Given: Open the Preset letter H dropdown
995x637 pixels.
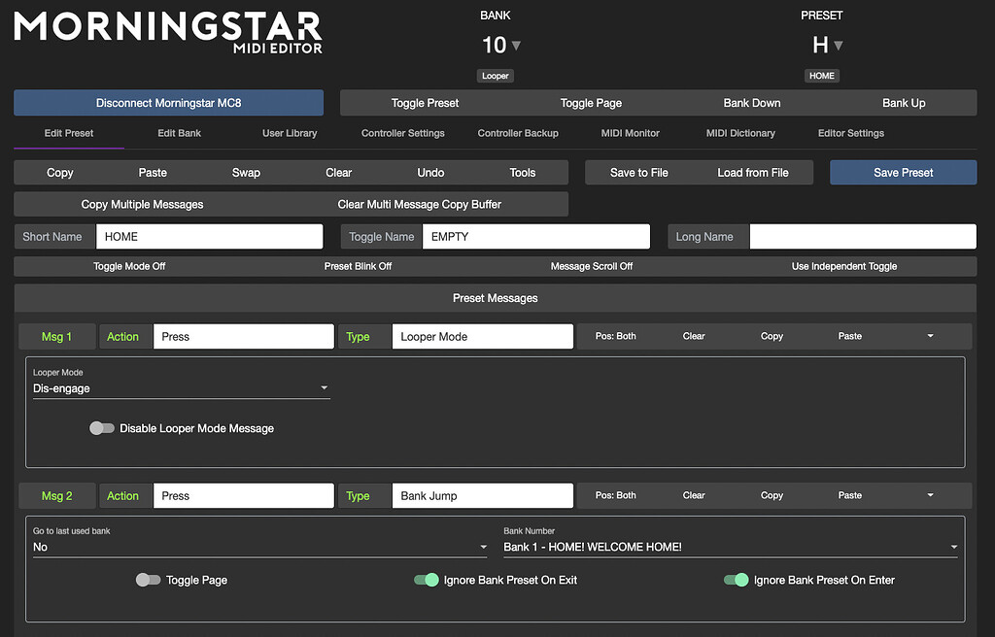Looking at the screenshot, I should (837, 45).
